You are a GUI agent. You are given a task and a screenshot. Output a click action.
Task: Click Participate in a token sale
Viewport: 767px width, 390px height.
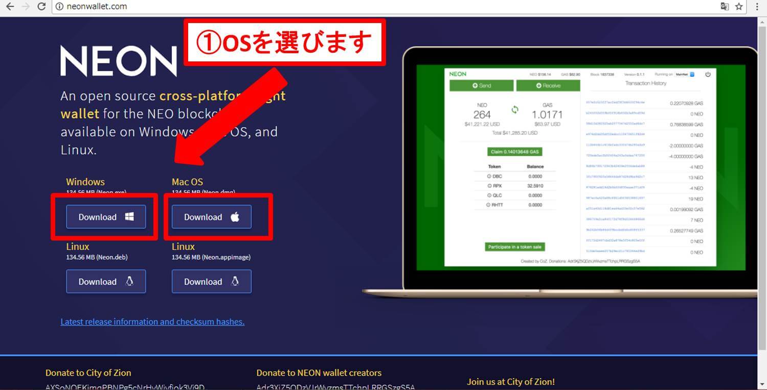pos(514,246)
